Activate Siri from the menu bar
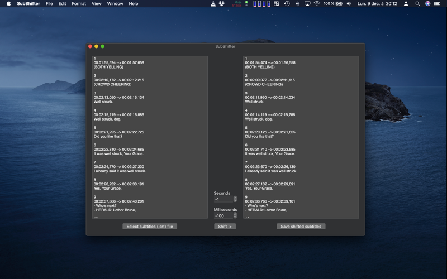Viewport: 447px width, 279px height. click(x=427, y=4)
